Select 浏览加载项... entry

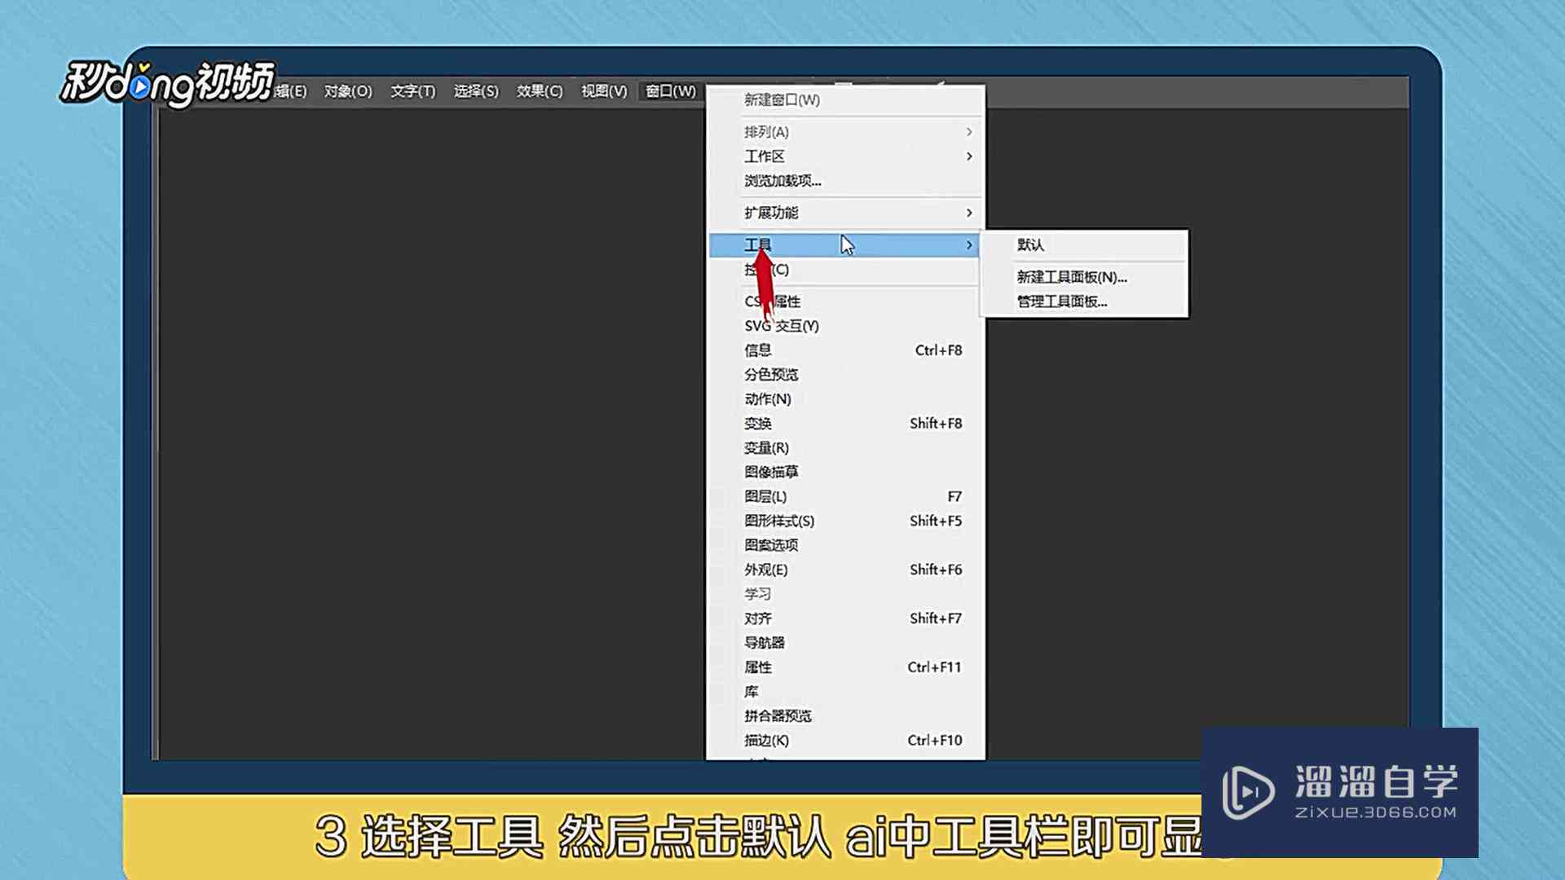tap(846, 181)
